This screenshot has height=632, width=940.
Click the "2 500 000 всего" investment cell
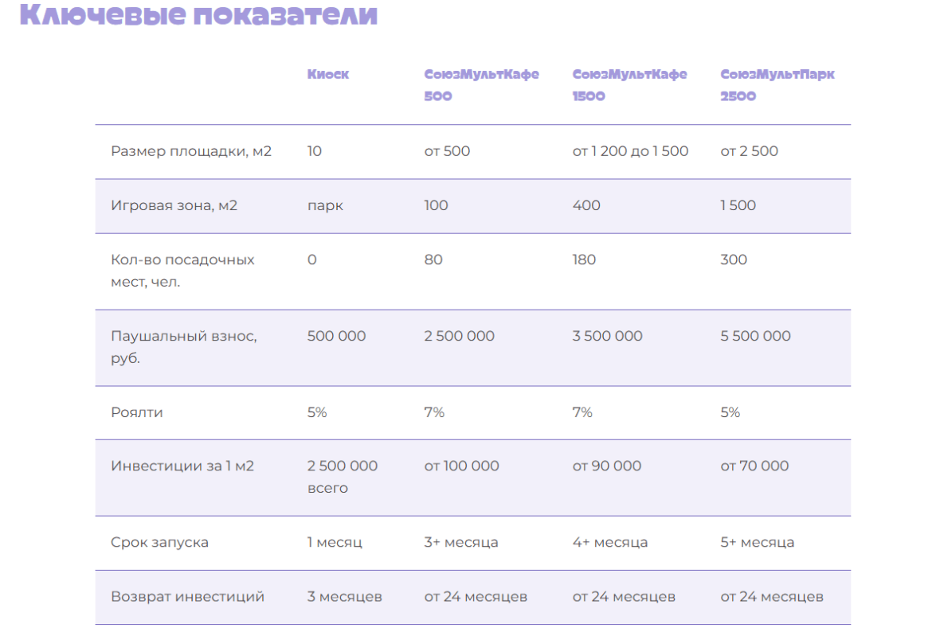pyautogui.click(x=343, y=477)
